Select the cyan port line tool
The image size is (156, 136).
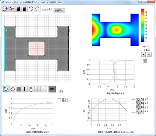point(37,89)
